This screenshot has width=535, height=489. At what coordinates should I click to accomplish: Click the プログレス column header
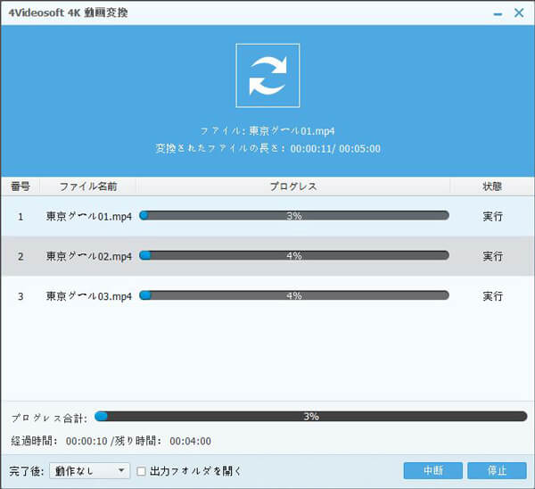point(293,186)
